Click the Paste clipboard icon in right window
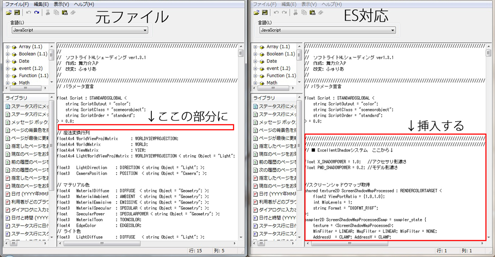Image resolution: width=495 pixels, height=257 pixels. point(312,13)
